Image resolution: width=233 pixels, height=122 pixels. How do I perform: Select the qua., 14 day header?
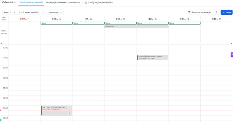[x=121, y=19]
